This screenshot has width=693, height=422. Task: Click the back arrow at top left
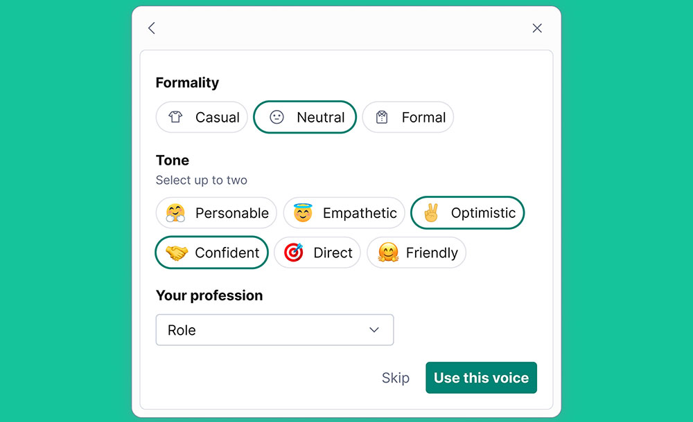tap(152, 28)
